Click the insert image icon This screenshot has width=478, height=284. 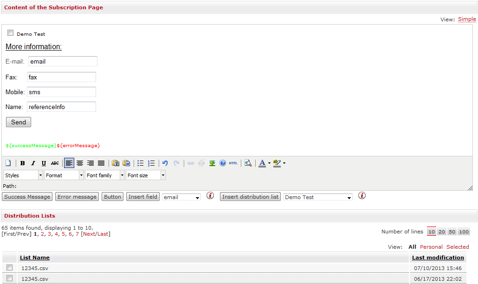pos(212,163)
